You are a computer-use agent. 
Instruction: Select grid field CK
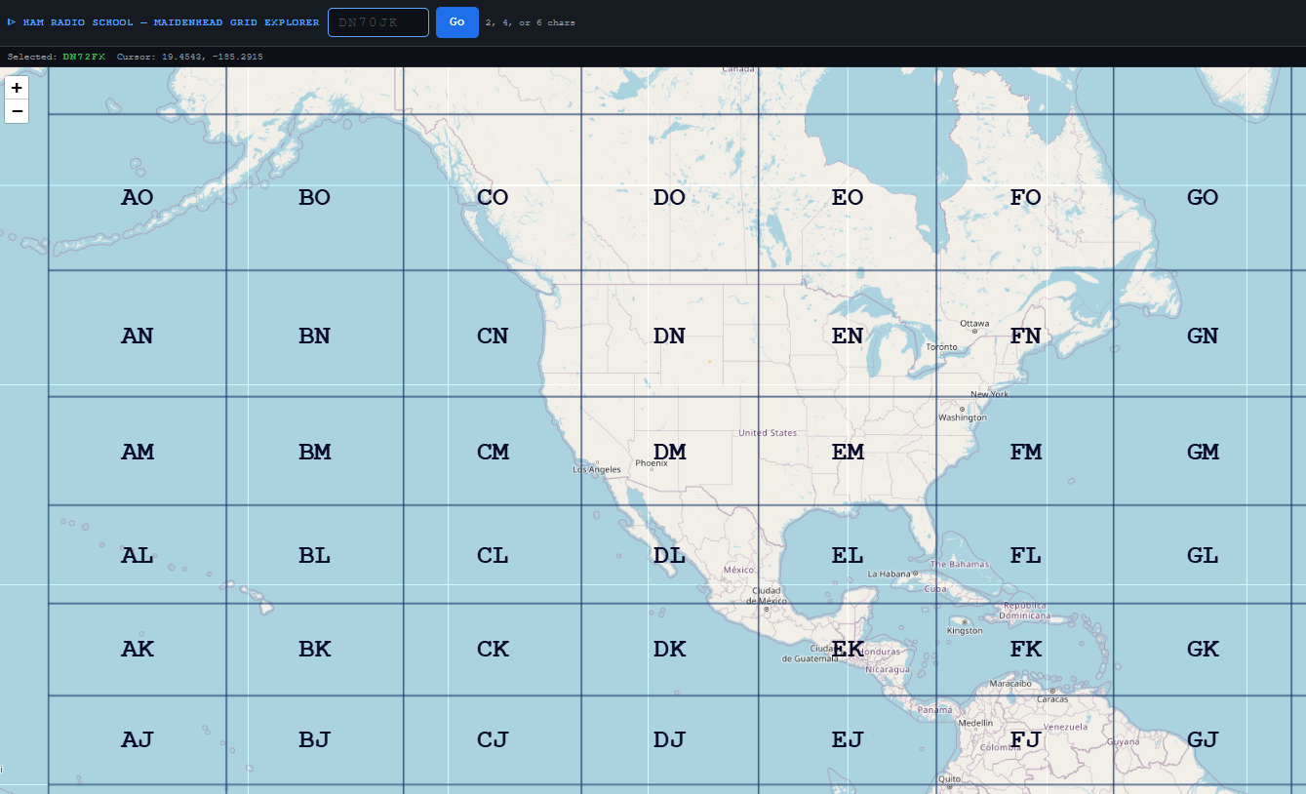[x=493, y=650]
